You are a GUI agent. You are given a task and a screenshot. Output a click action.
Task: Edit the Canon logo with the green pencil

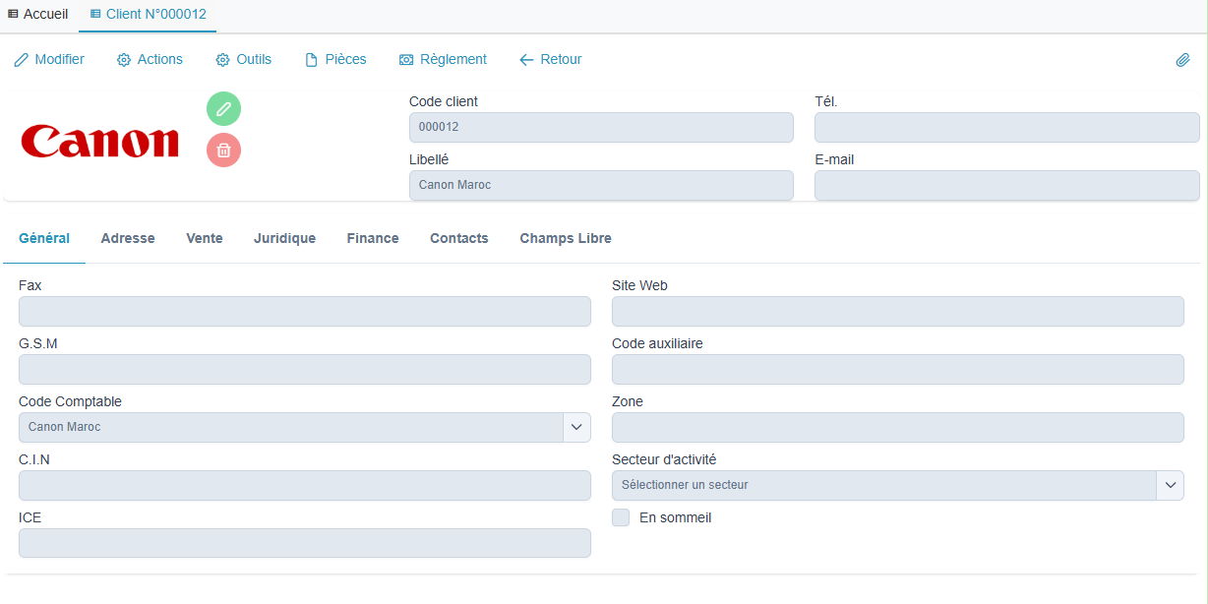click(x=223, y=108)
